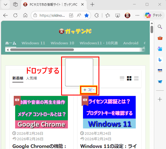Open the tab actions (workspaces) icon
Screen dimensions: 166x149
pos(15,4)
